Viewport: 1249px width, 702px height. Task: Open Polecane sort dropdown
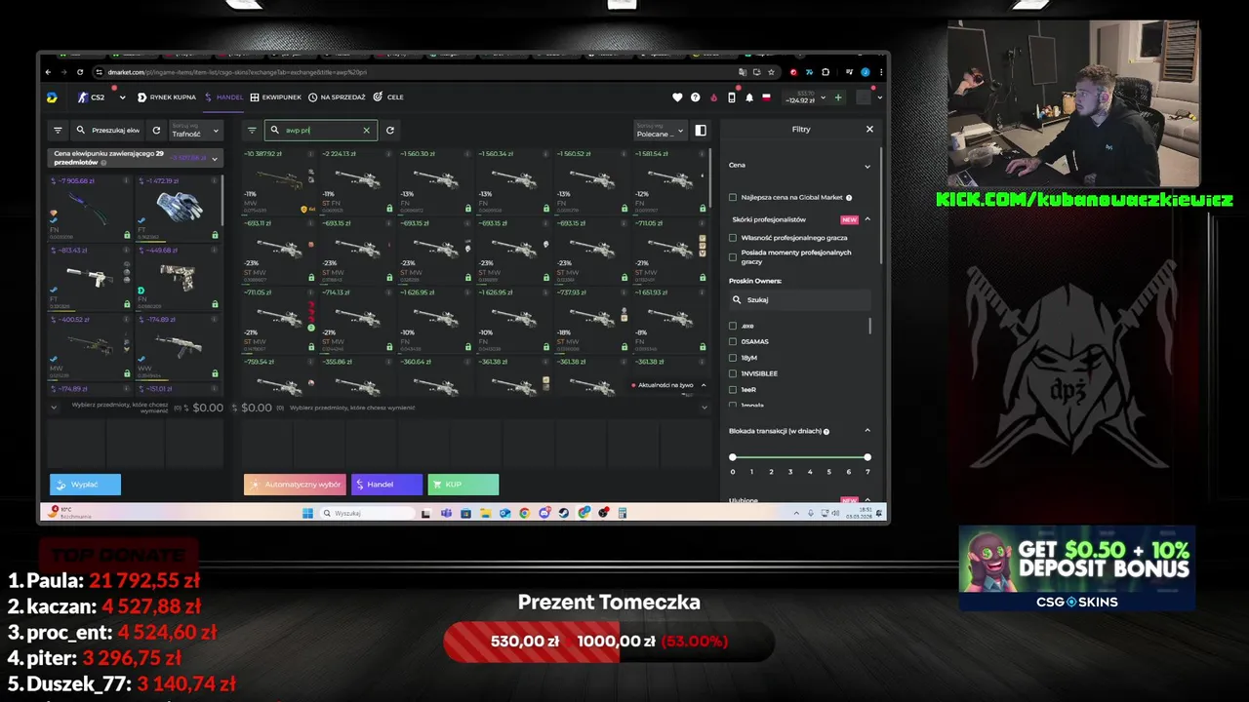[661, 130]
